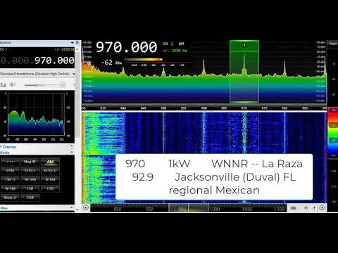The image size is (338, 253).
Task: Adjust the receiver volume slider
Action: [x=44, y=85]
